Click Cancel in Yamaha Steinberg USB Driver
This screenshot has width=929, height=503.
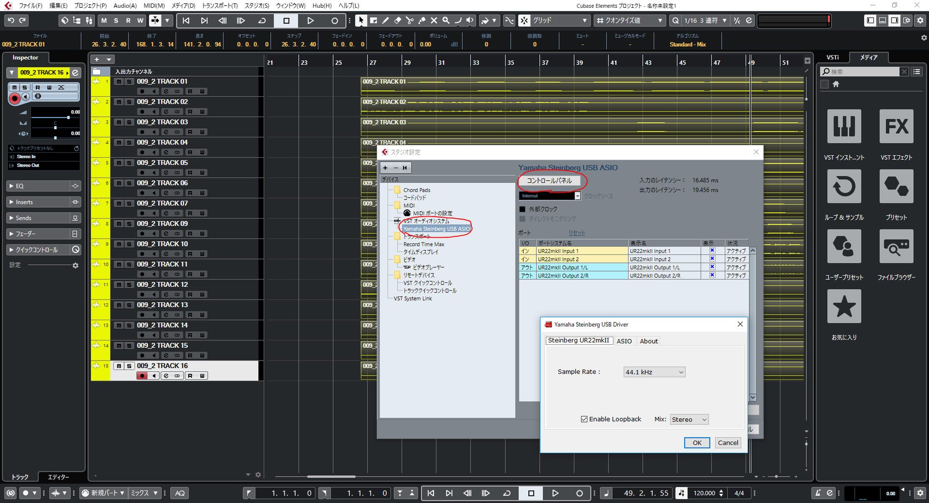[x=728, y=443]
